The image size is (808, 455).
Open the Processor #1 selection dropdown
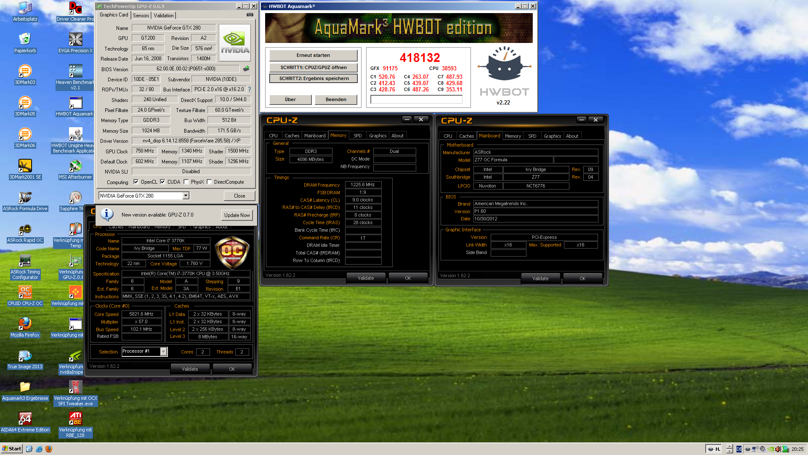point(164,351)
